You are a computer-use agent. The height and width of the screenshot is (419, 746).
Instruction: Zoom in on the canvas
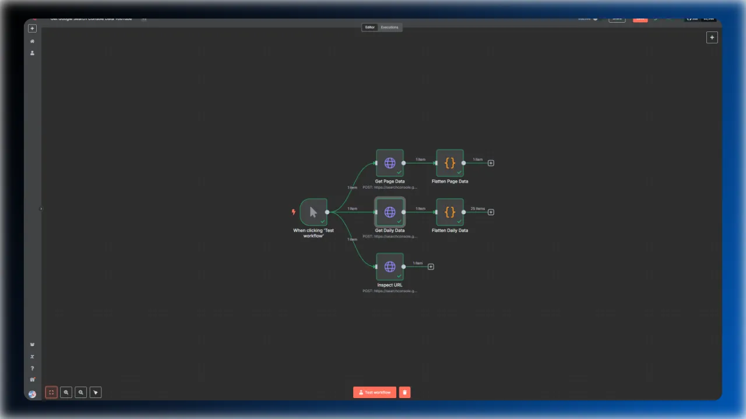point(66,392)
